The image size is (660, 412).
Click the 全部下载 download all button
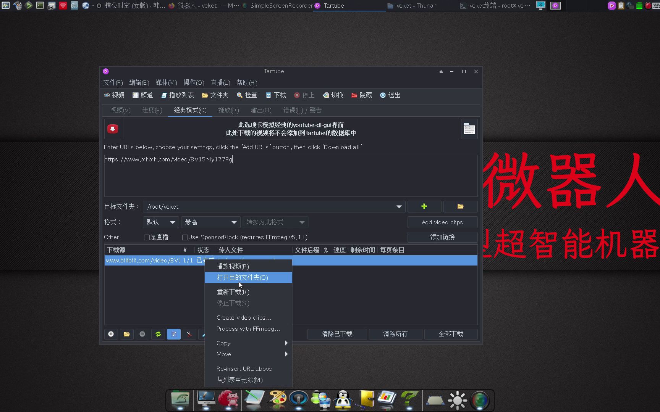point(451,334)
